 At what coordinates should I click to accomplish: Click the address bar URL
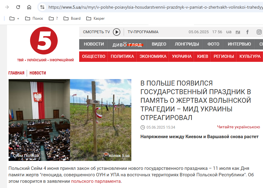155,7
